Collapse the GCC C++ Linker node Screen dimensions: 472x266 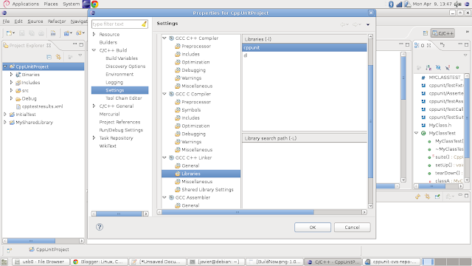(164, 157)
